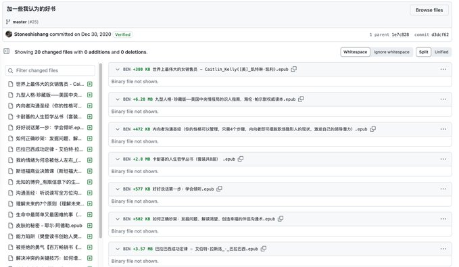Click added-file icon beside 皮肤的秘密
459x267 pixels.
[x=90, y=225]
